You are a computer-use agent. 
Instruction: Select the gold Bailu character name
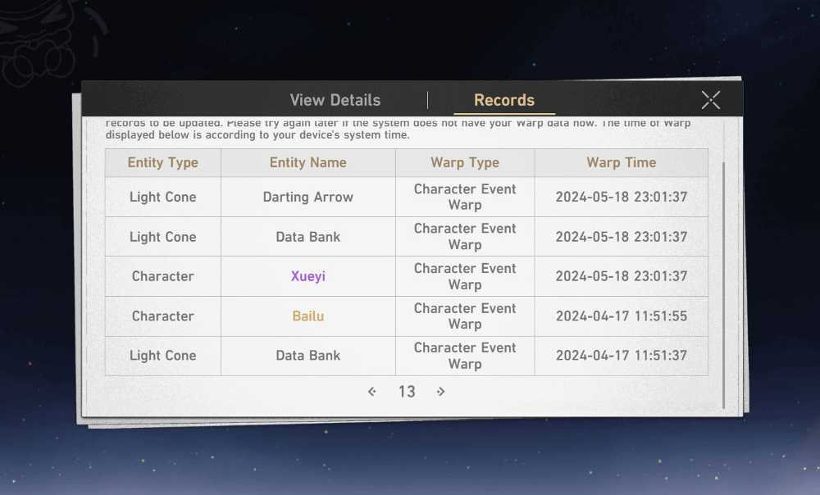click(x=308, y=316)
